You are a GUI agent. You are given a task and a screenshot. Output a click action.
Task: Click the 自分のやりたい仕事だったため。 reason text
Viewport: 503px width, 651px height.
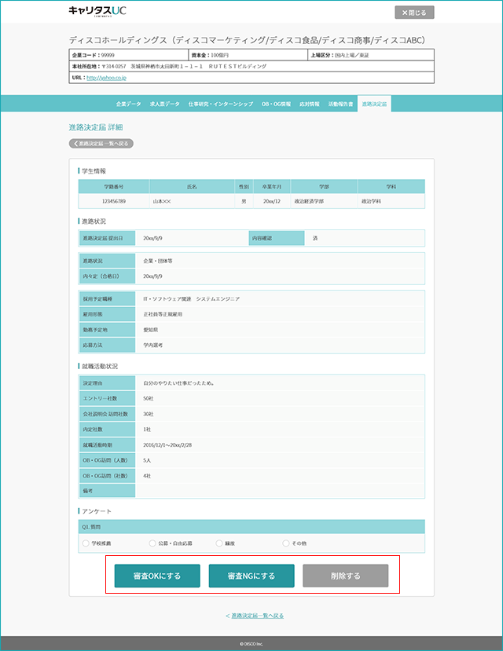[x=179, y=383]
